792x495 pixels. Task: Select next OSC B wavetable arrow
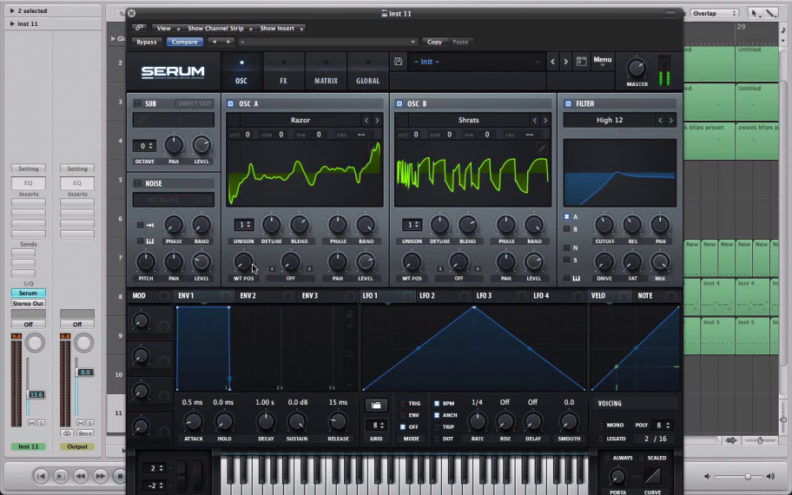545,120
